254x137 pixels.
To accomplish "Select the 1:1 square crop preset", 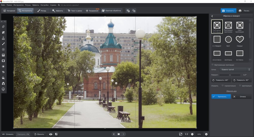I will (x=217, y=40).
